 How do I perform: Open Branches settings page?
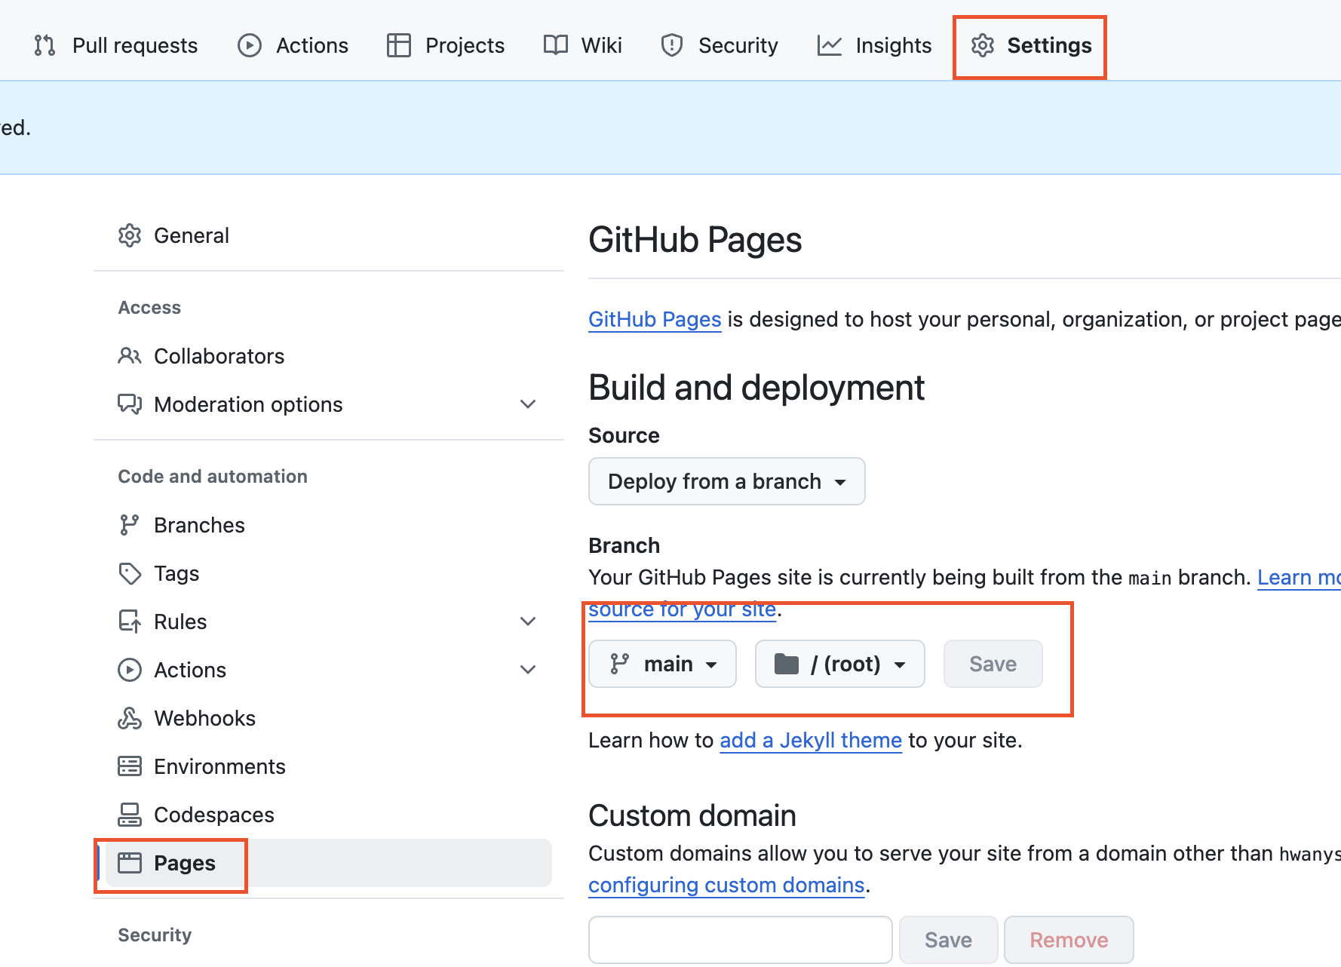click(x=329, y=525)
